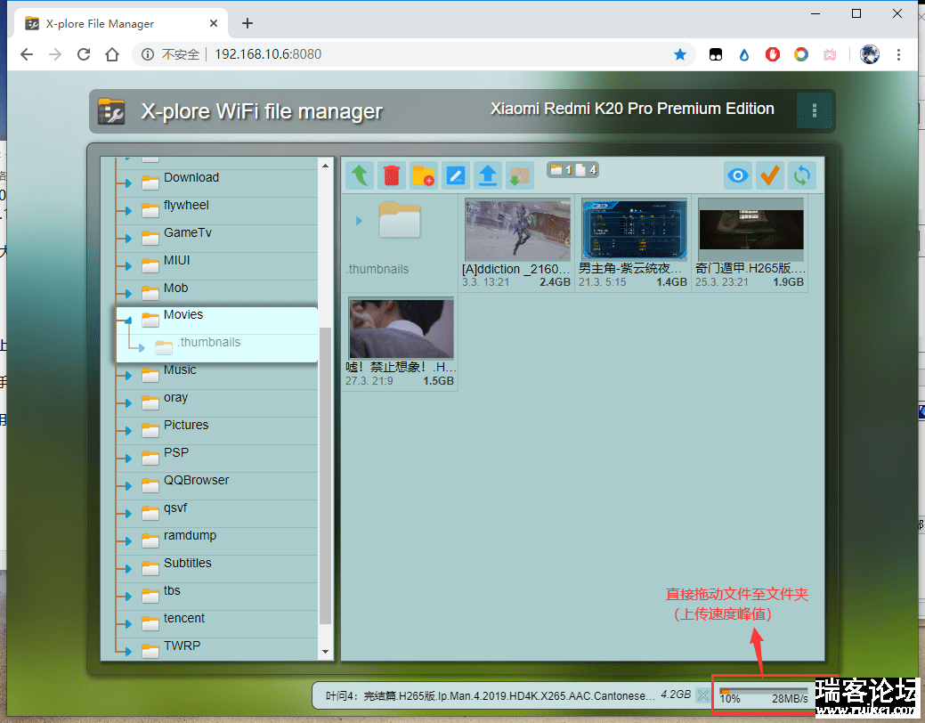Reload the page with browser refresh icon
Viewport: 925px width, 723px height.
[x=84, y=55]
